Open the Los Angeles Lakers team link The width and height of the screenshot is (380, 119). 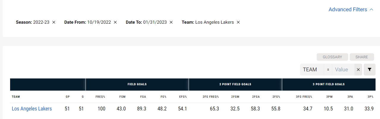32,109
